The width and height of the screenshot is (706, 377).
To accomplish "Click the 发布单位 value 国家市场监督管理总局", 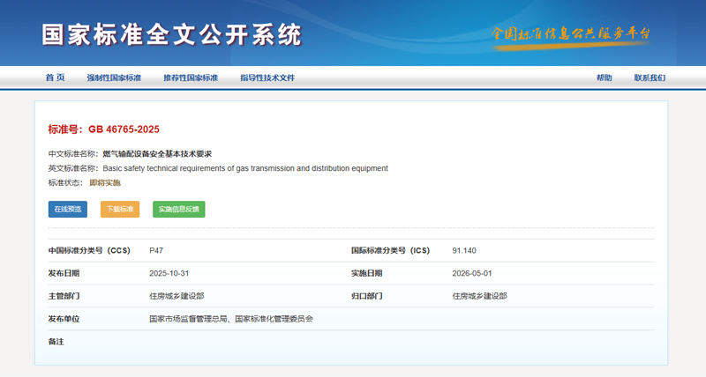I will click(x=189, y=318).
